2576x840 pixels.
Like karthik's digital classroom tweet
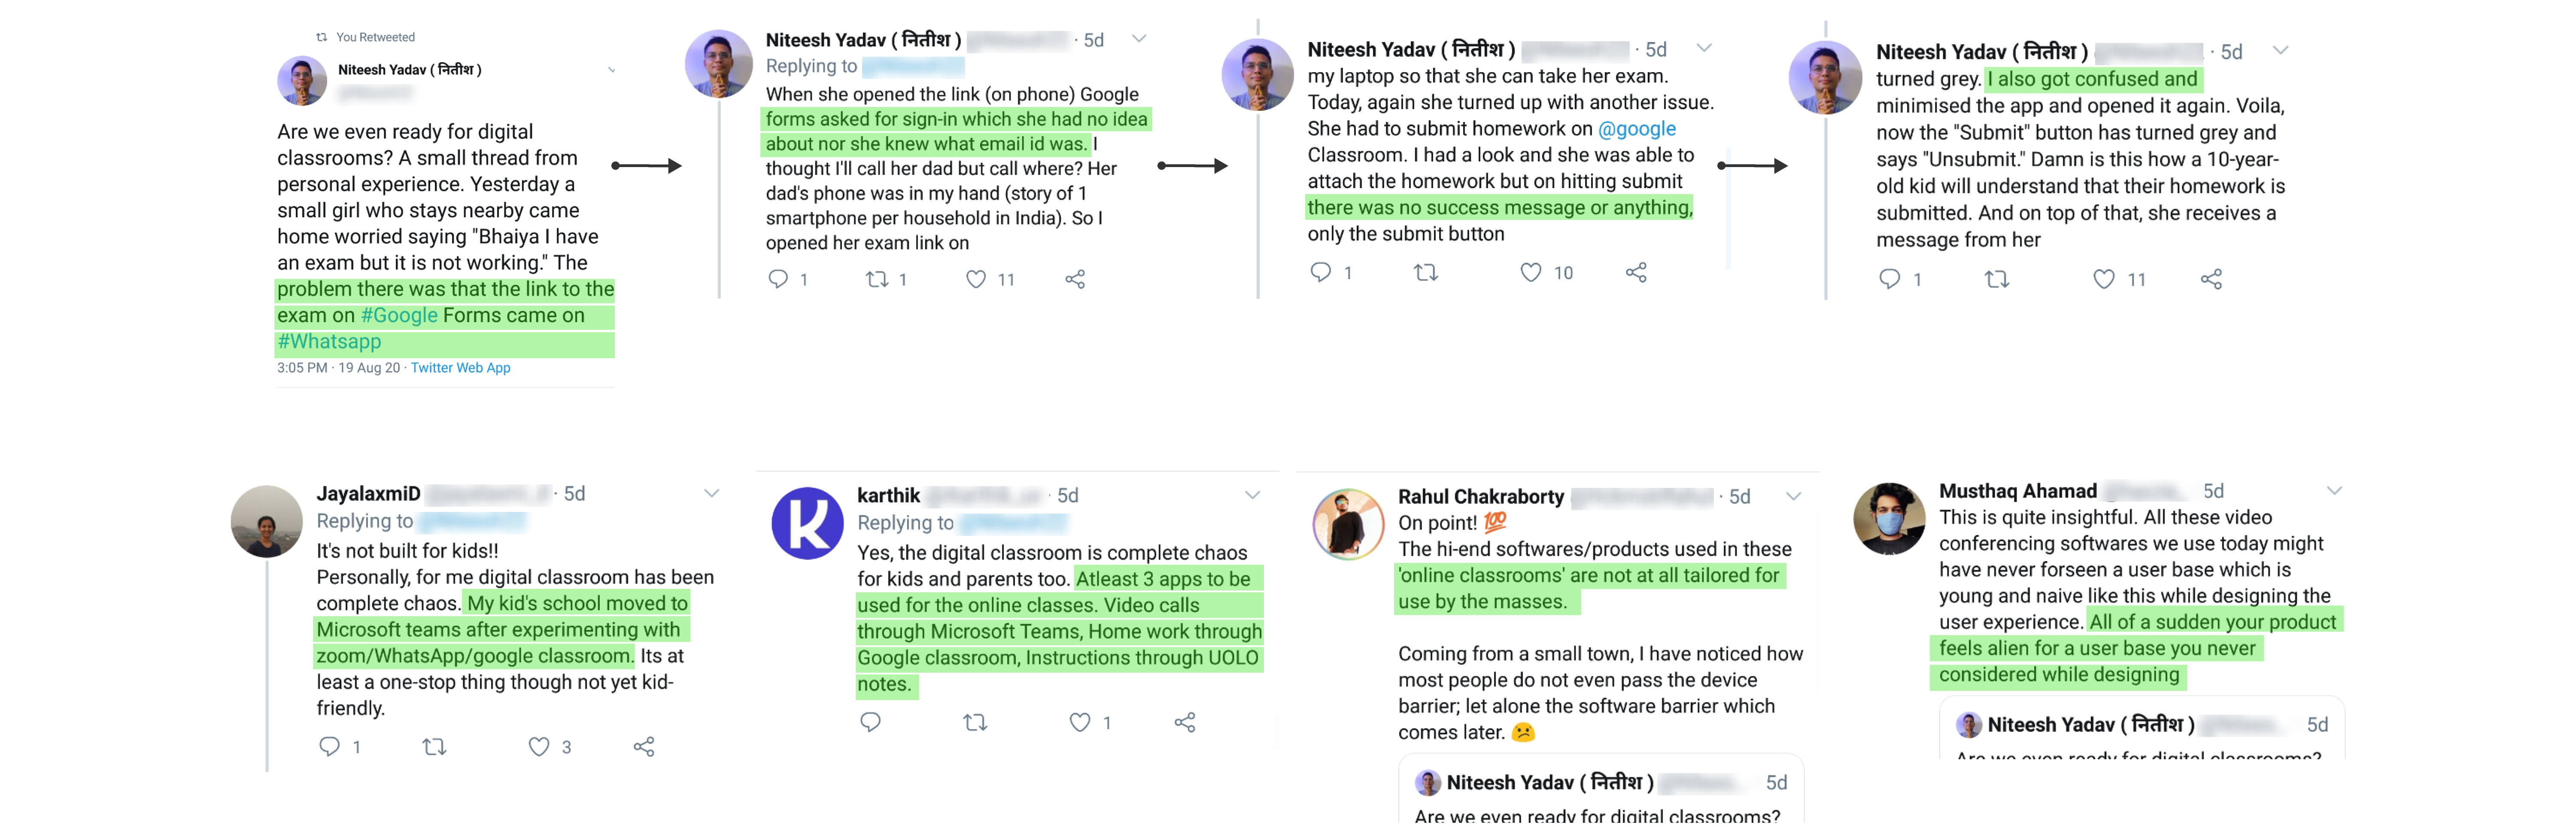1080,722
